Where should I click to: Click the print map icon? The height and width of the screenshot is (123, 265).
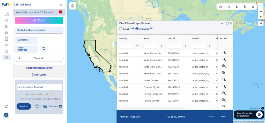[x=253, y=7]
